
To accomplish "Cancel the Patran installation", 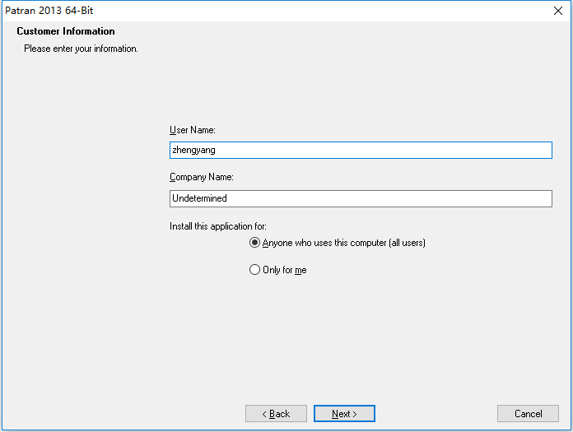I will click(x=528, y=413).
